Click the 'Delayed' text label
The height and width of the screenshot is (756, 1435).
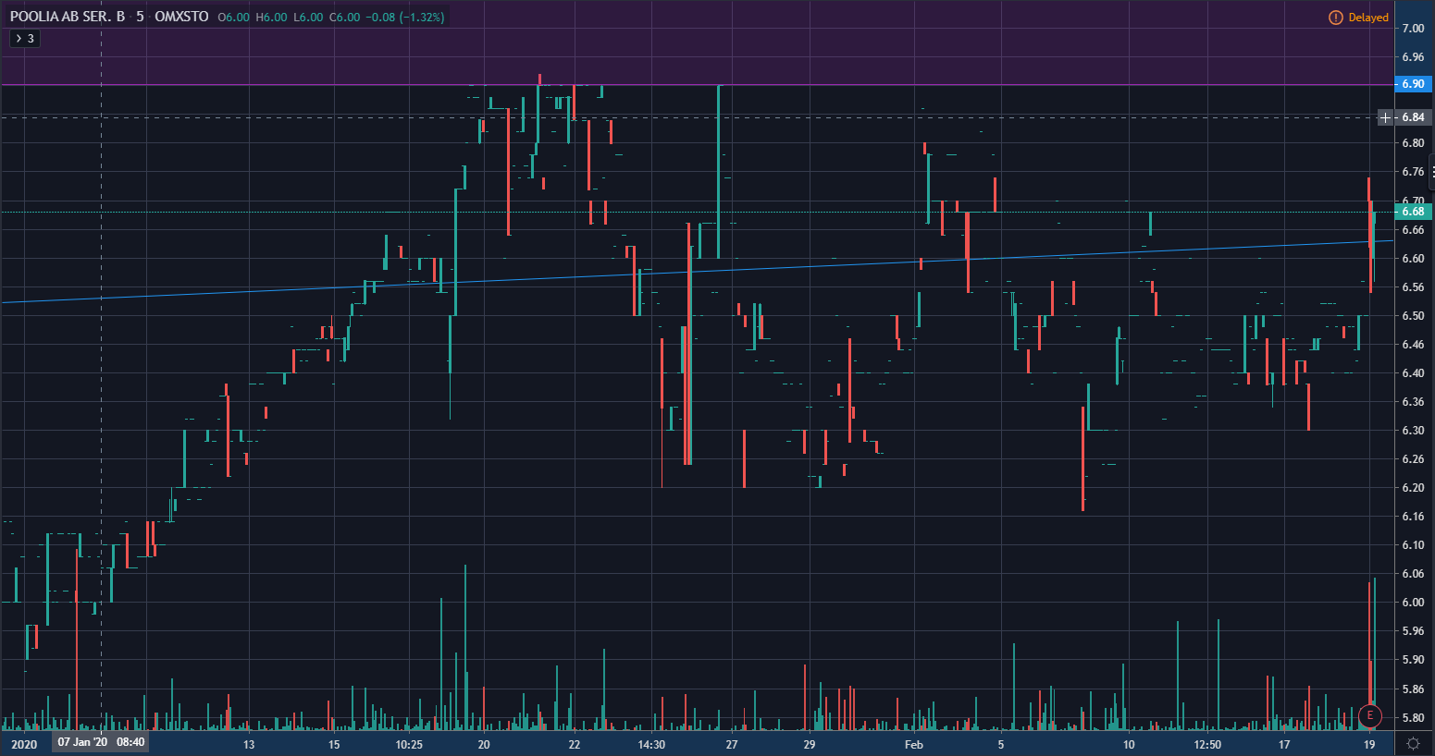[x=1368, y=18]
